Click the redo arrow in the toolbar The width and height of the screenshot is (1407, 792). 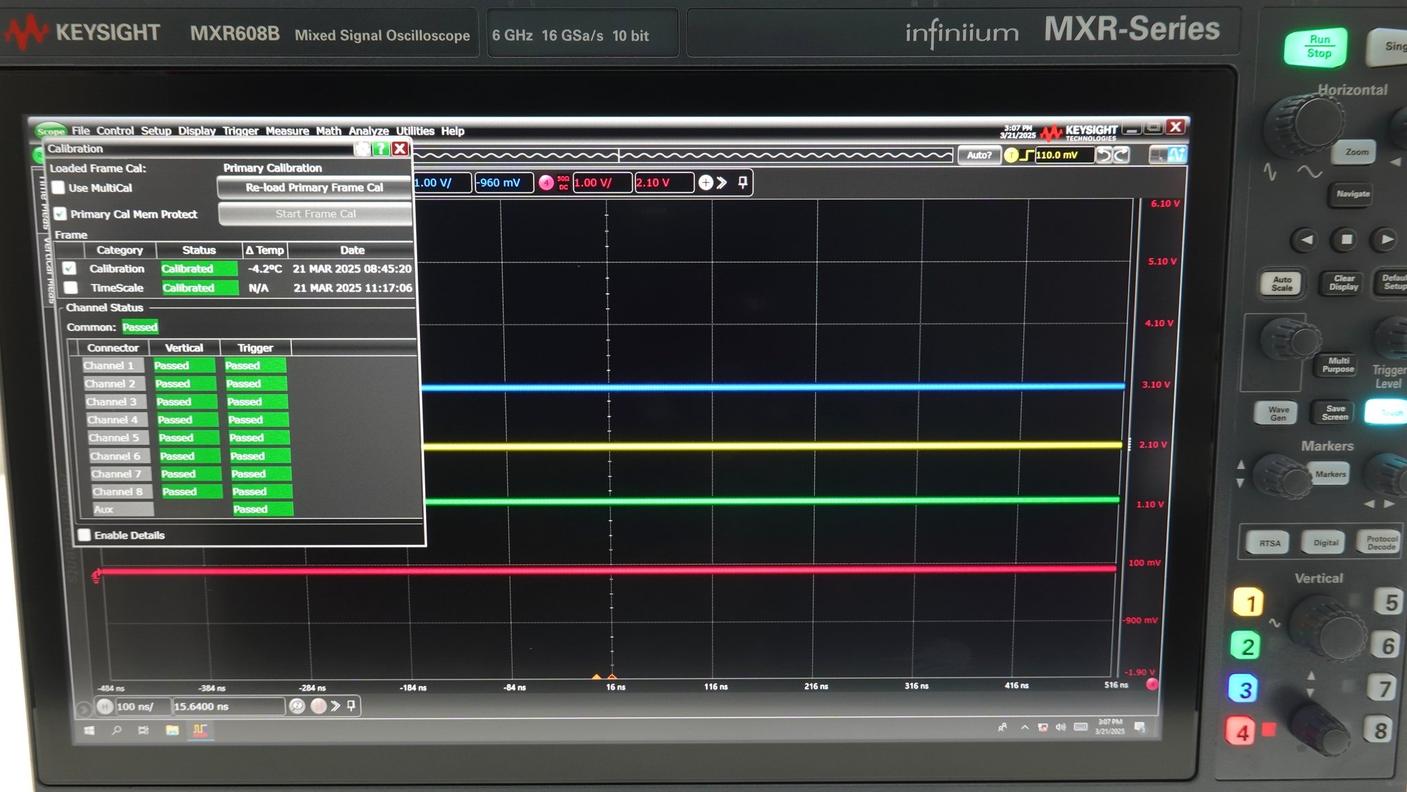pos(1121,155)
